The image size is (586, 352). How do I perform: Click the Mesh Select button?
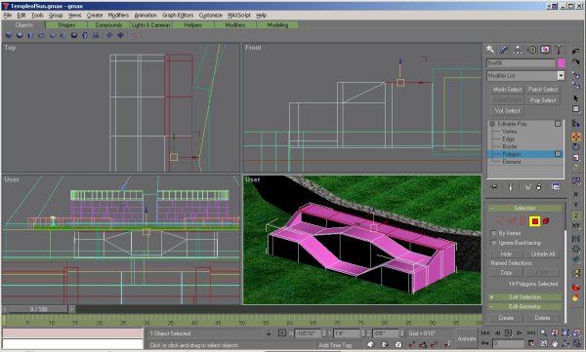(x=507, y=89)
